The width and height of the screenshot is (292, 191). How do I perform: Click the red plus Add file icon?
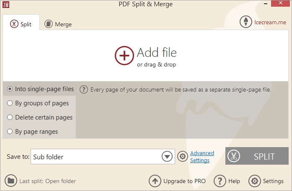[x=124, y=56]
